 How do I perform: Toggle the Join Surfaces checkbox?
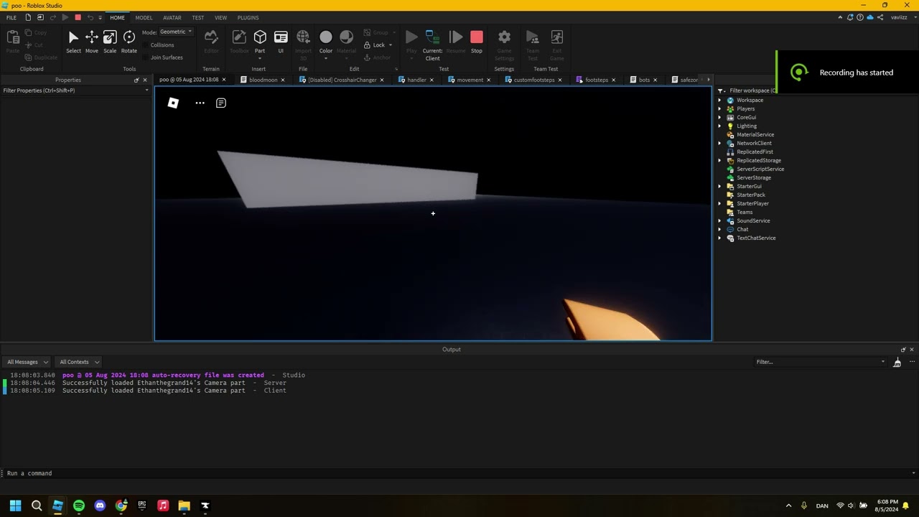coord(146,57)
